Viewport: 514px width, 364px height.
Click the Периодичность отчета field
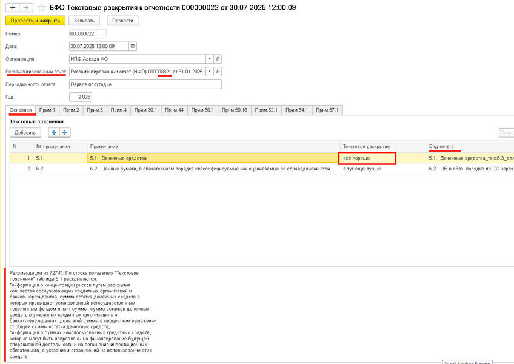click(x=145, y=84)
